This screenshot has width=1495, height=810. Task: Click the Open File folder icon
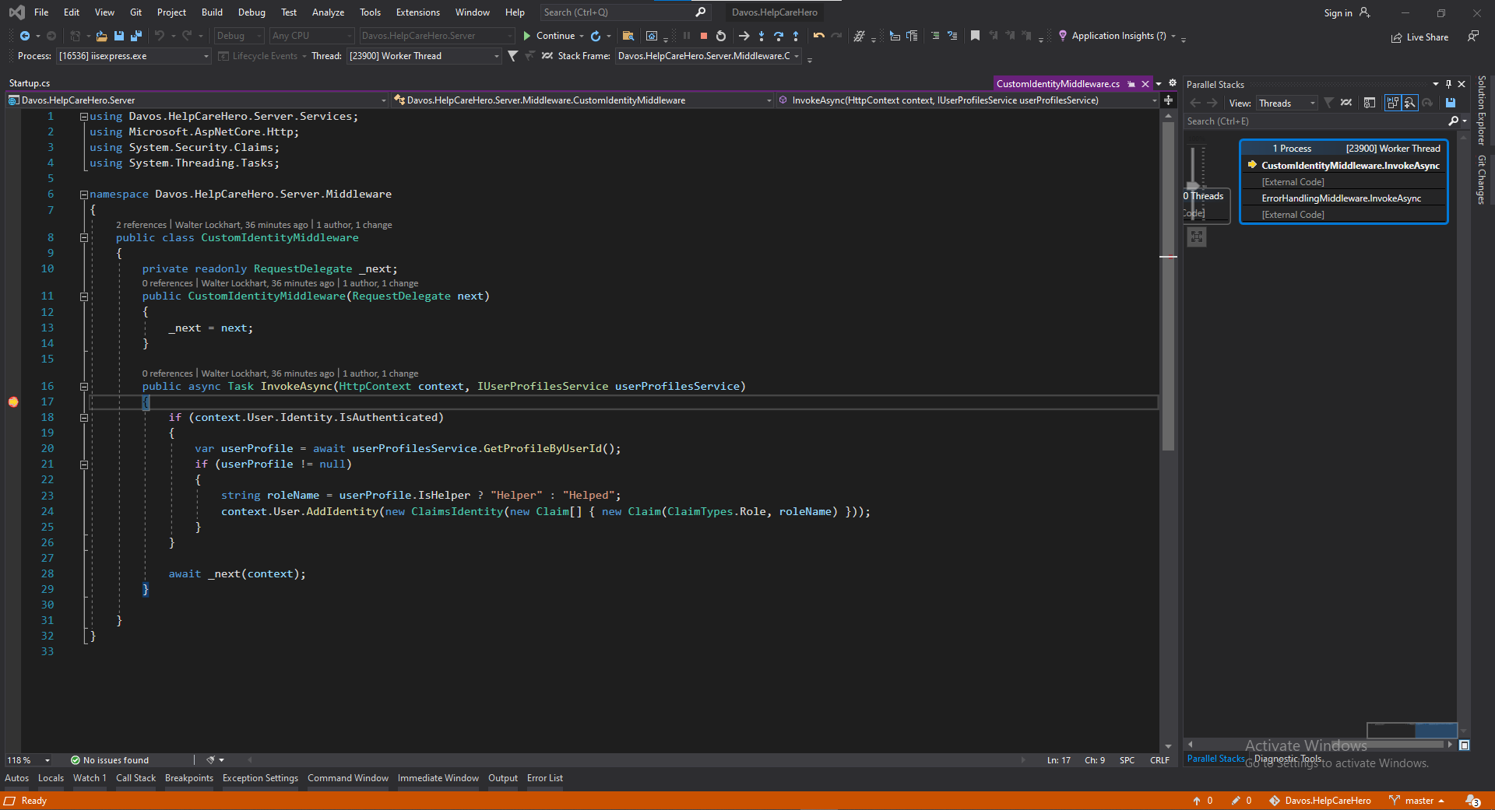(101, 36)
